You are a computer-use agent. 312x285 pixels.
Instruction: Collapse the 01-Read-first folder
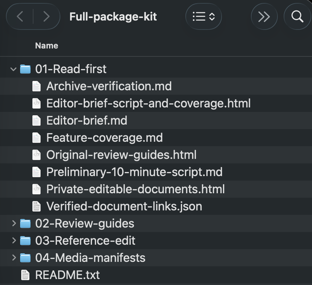(13, 69)
